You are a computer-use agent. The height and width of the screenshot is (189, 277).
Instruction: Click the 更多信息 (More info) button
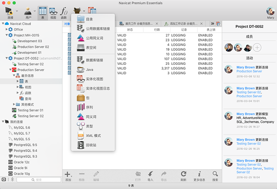click(199, 176)
